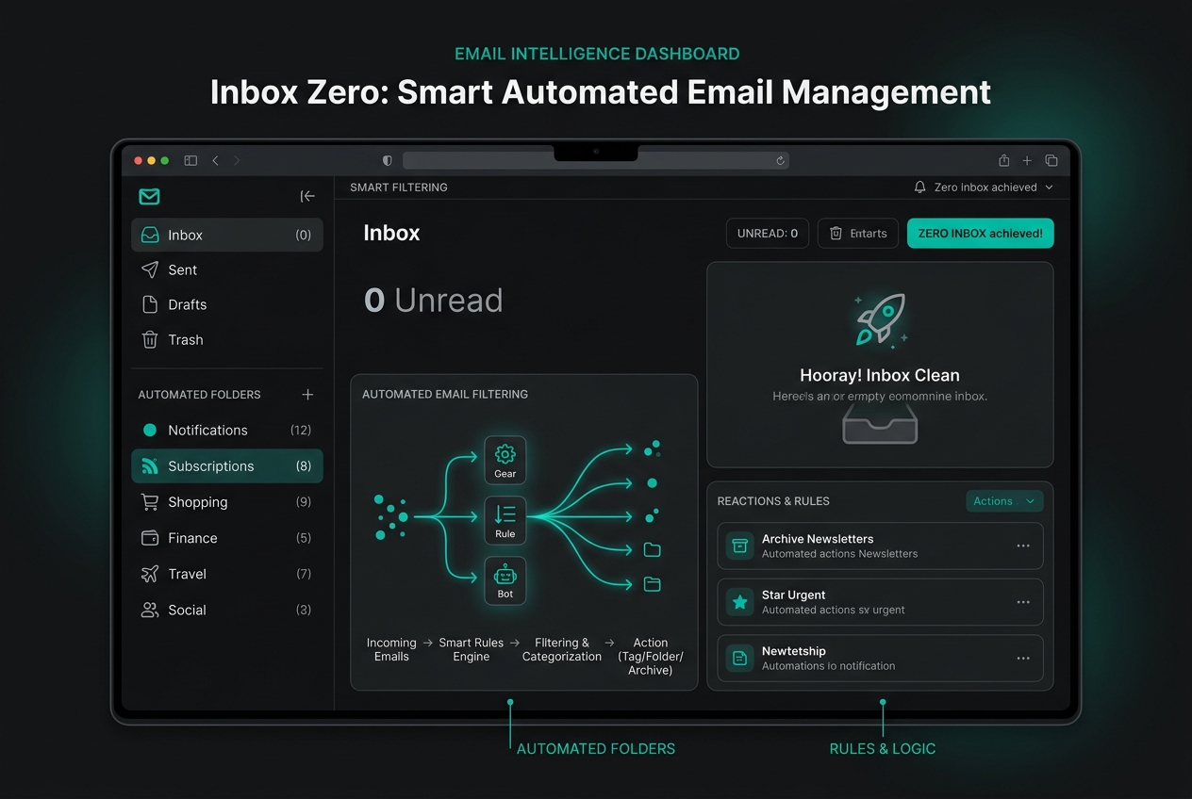
Task: Select the Star Urgent rule
Action: tap(880, 602)
